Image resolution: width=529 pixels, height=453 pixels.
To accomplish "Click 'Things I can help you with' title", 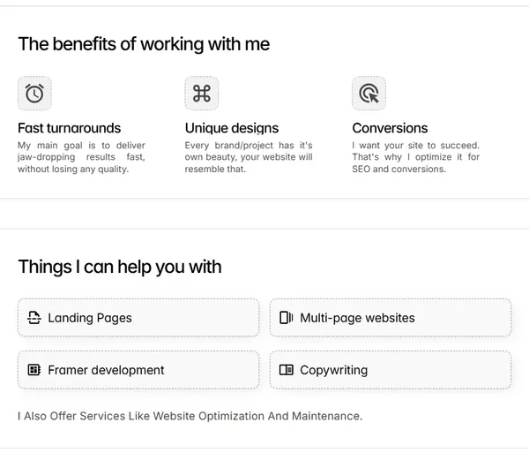I will point(120,267).
